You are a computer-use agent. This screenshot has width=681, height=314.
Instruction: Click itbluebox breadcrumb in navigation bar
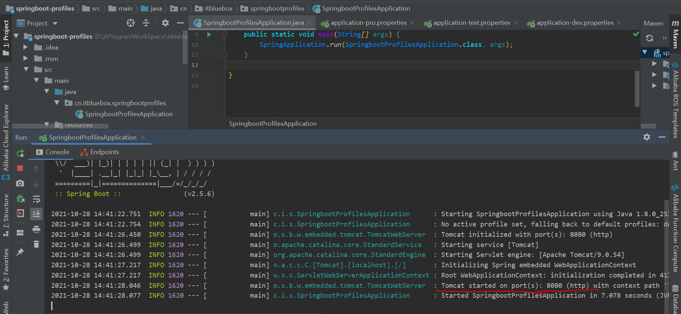[x=214, y=9]
